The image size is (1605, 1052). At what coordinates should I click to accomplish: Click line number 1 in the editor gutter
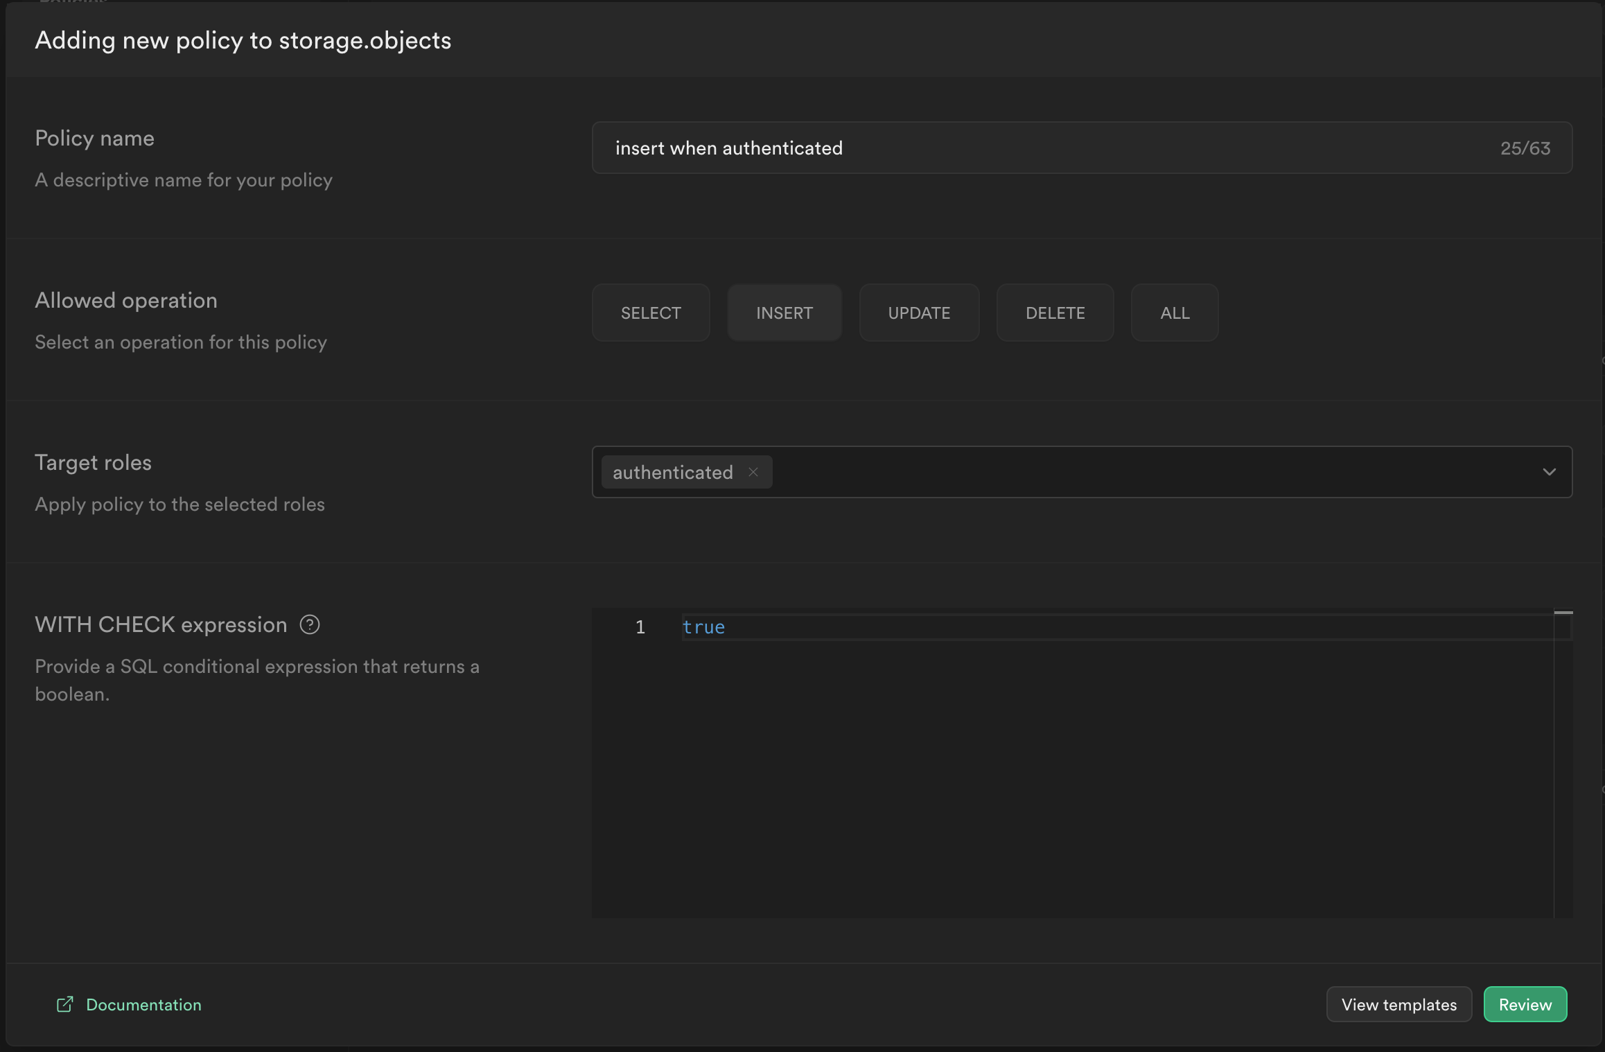point(640,627)
